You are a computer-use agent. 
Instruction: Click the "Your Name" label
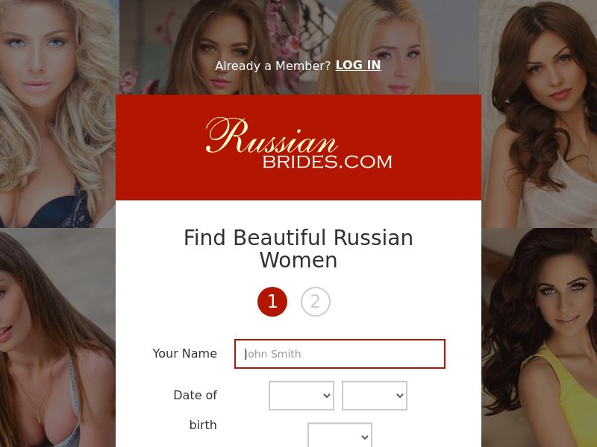tap(184, 353)
